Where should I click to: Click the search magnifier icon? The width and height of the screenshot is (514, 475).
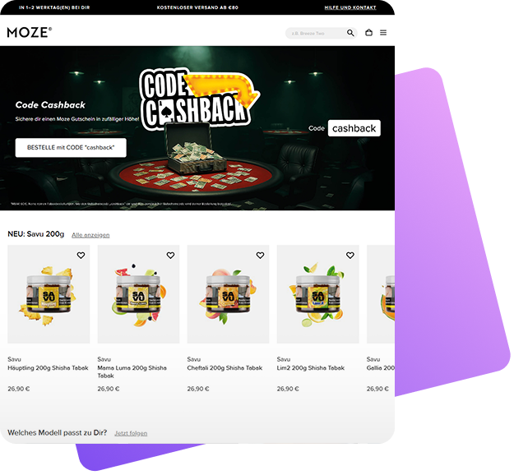350,33
